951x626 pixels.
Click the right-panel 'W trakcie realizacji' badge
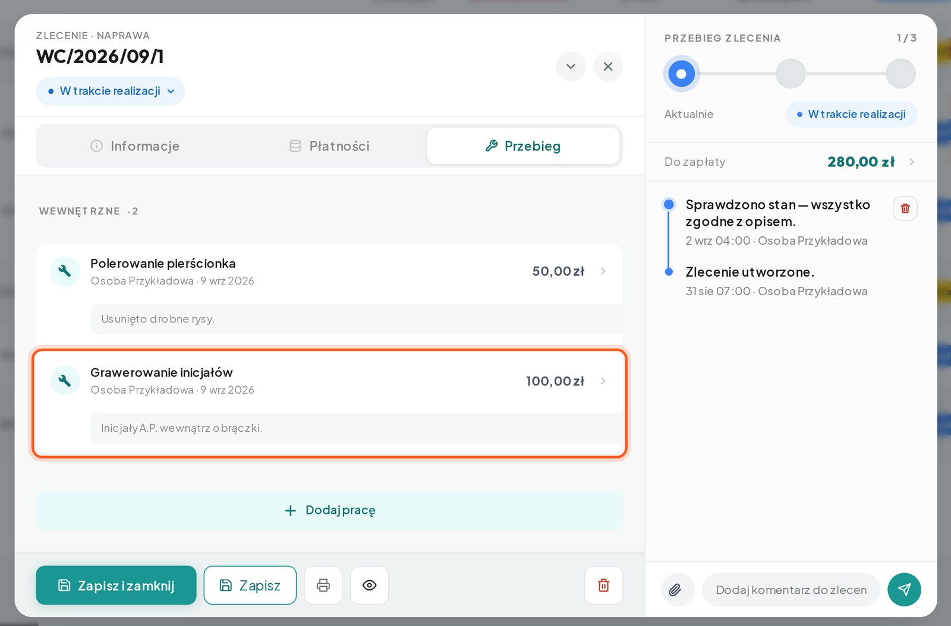[851, 114]
